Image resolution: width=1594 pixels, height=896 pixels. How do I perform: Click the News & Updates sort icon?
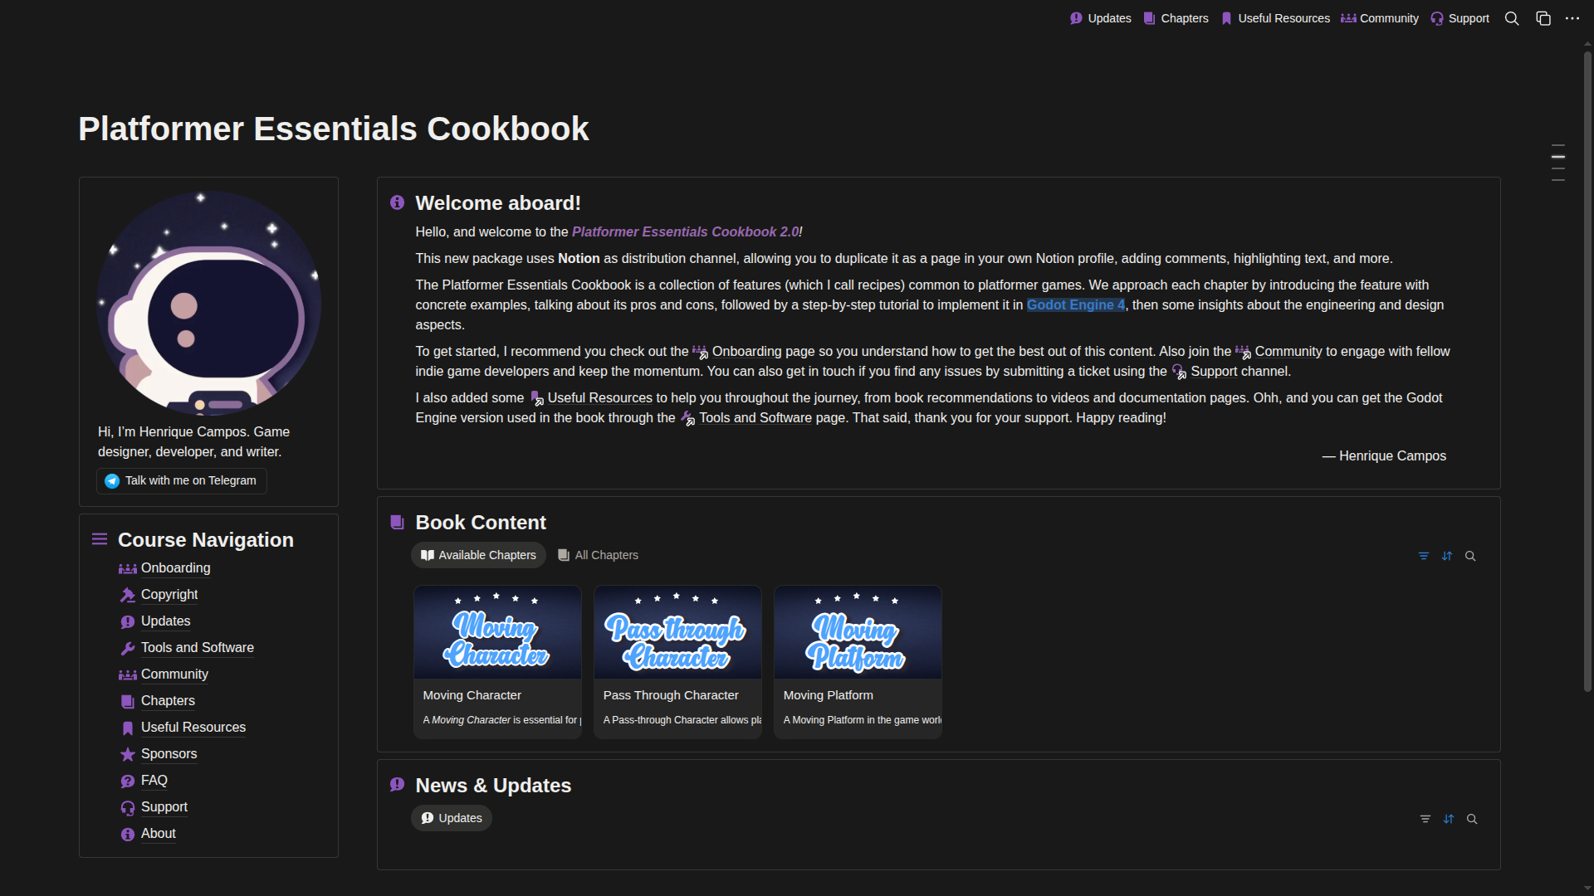click(1449, 819)
